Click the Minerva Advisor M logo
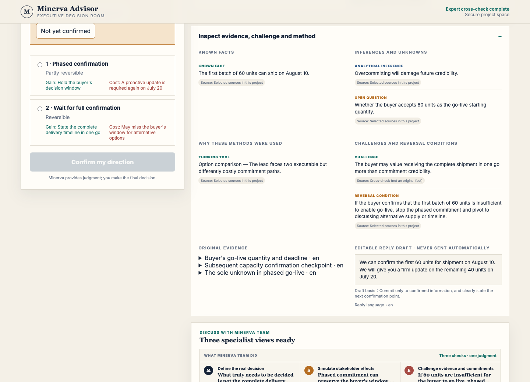 tap(27, 11)
